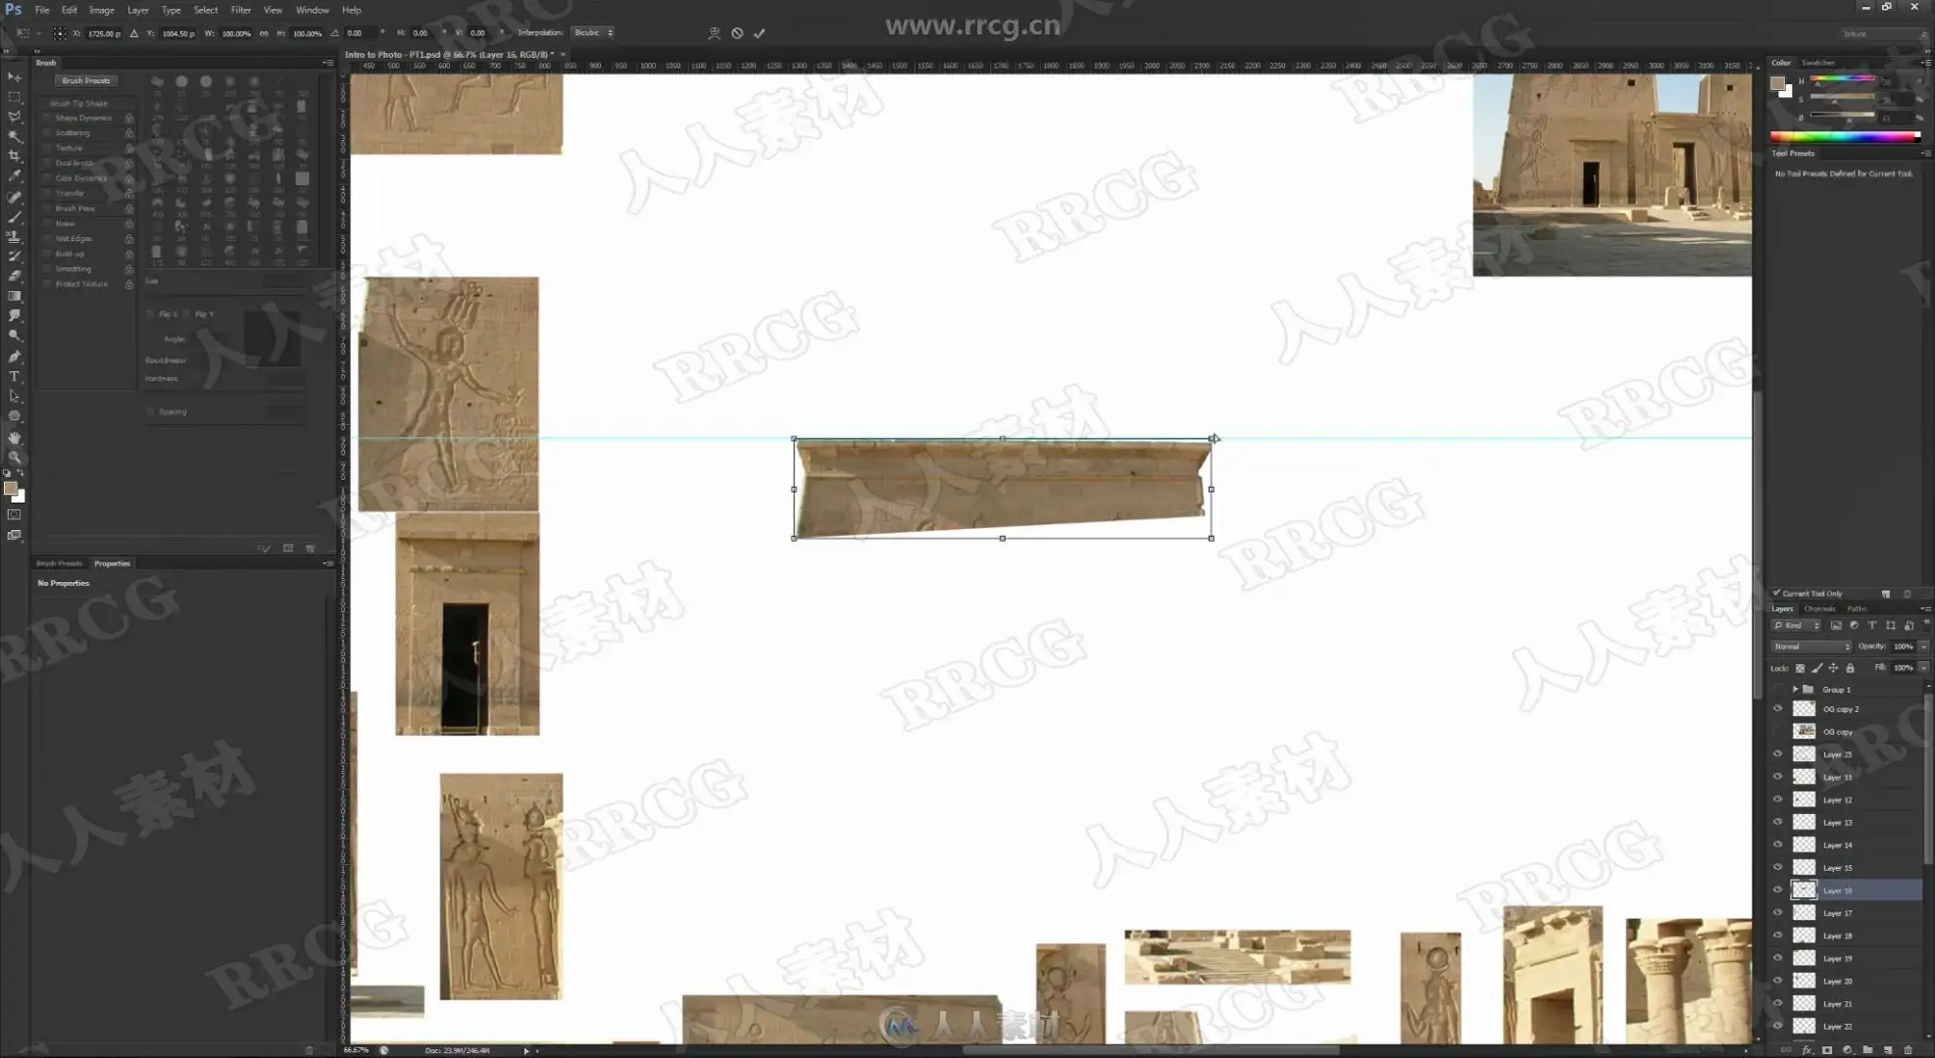The width and height of the screenshot is (1935, 1058).
Task: Click the delete layer trash icon
Action: point(1908,1050)
